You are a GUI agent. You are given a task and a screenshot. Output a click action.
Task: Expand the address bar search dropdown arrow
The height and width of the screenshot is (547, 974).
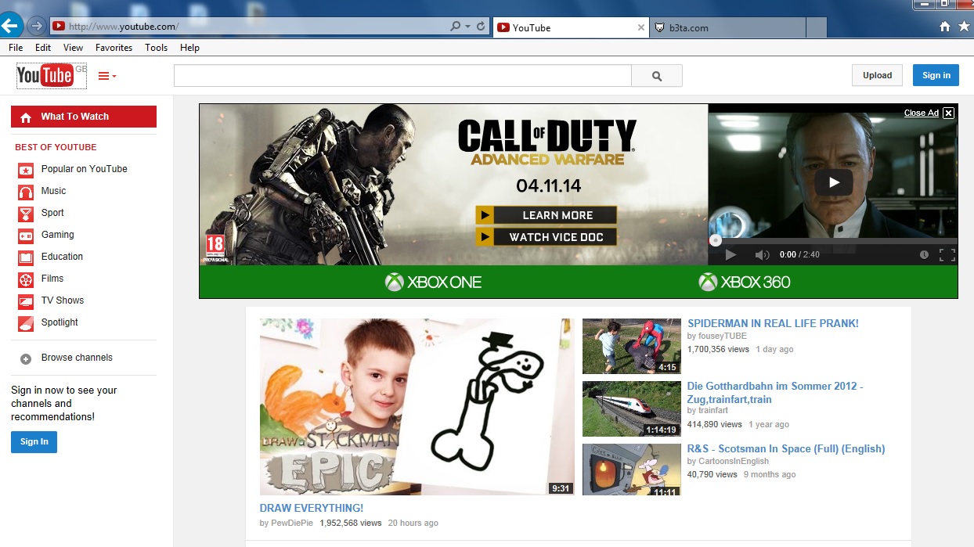pyautogui.click(x=467, y=27)
